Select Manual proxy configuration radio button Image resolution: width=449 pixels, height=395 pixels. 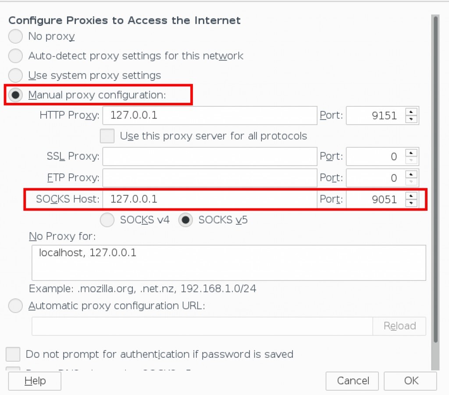[15, 95]
